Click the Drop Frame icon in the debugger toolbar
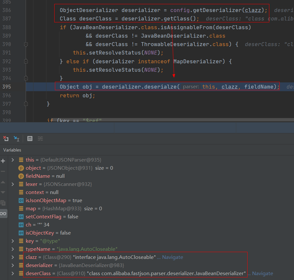The height and width of the screenshot is (280, 294). pyautogui.click(x=6, y=139)
